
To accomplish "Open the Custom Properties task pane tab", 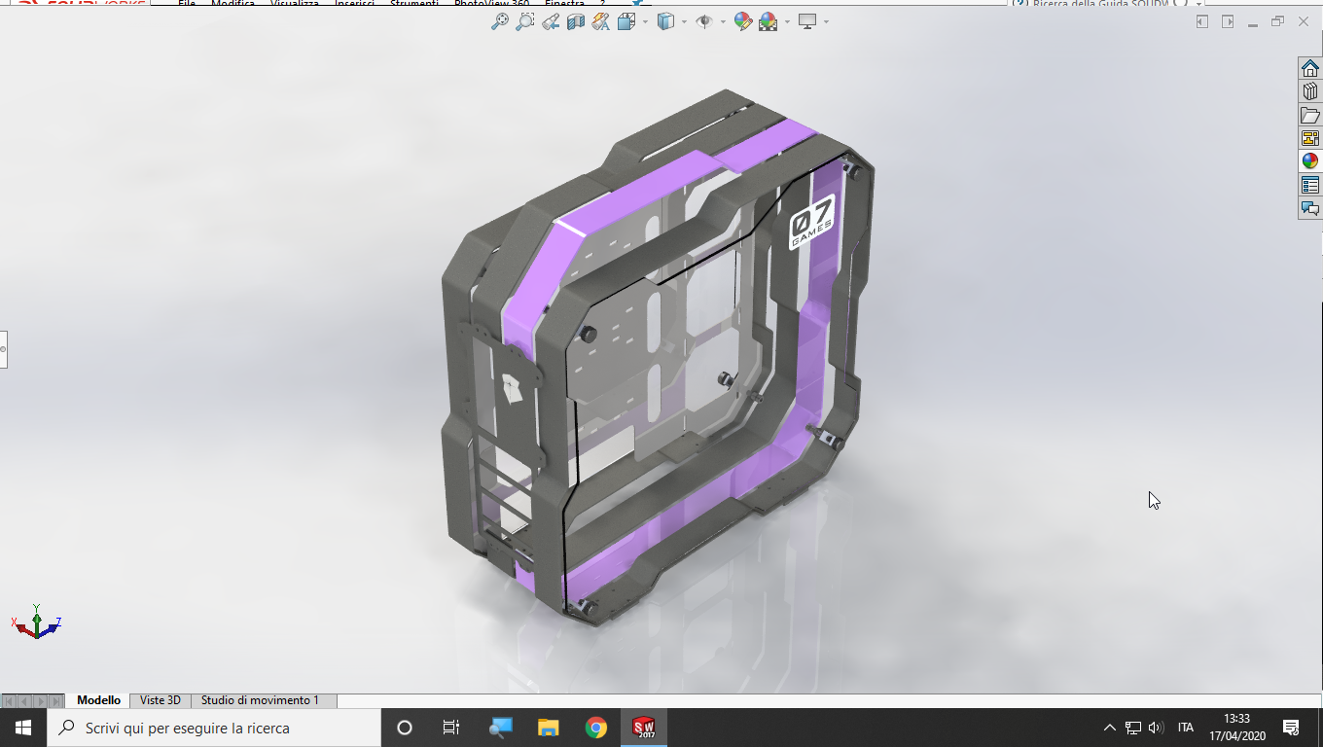I will [1310, 185].
